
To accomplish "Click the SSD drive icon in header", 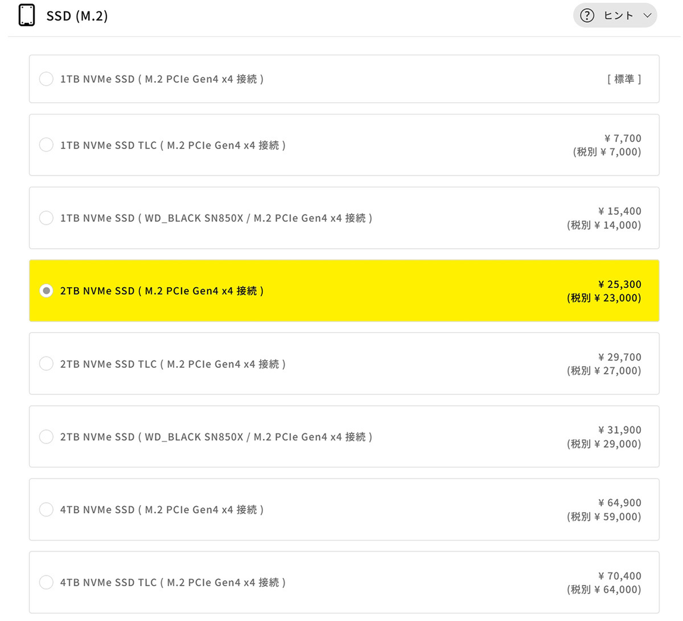I will [x=27, y=15].
